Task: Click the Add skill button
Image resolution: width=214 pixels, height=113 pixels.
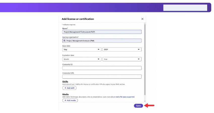Action: (x=69, y=88)
